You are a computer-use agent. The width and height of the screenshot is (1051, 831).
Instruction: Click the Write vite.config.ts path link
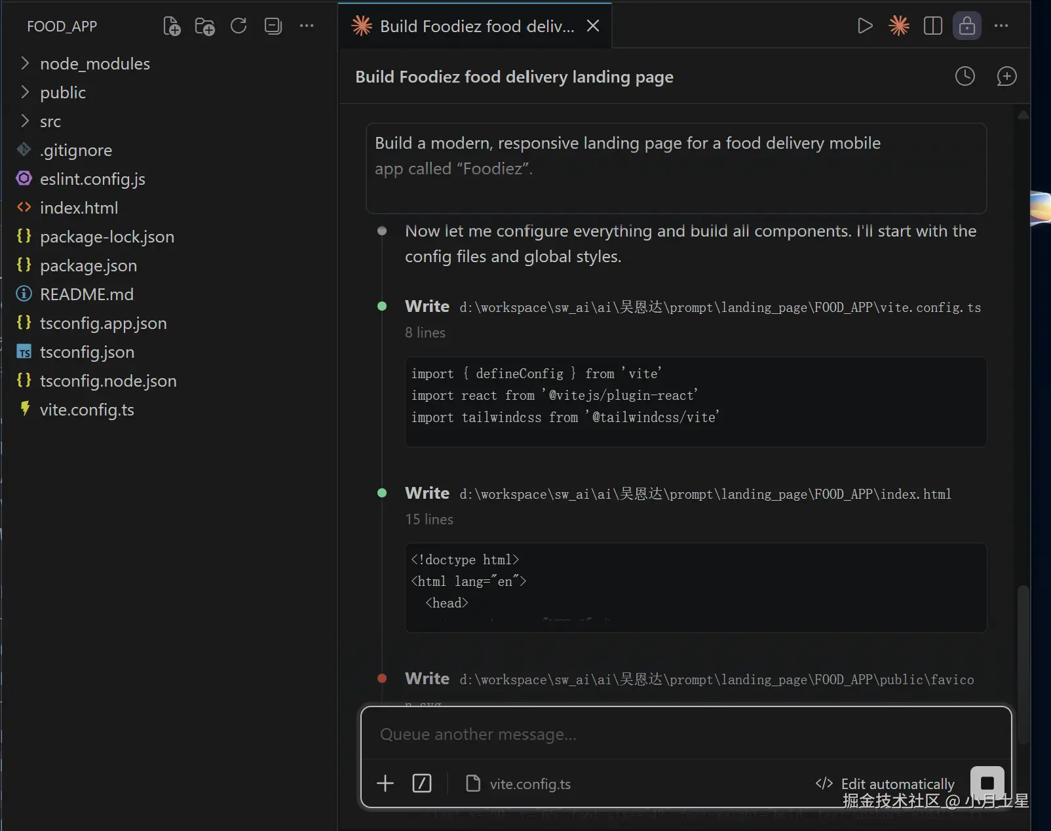[720, 307]
